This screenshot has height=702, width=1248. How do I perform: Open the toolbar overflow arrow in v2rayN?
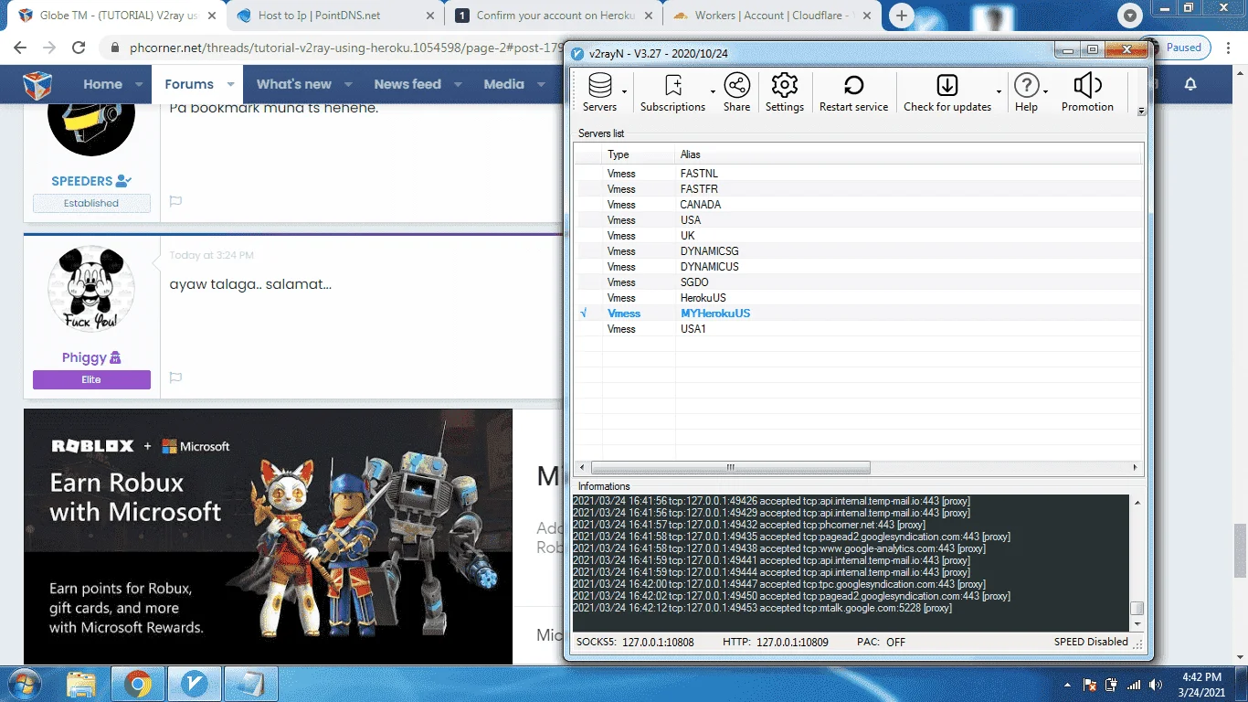point(1141,111)
